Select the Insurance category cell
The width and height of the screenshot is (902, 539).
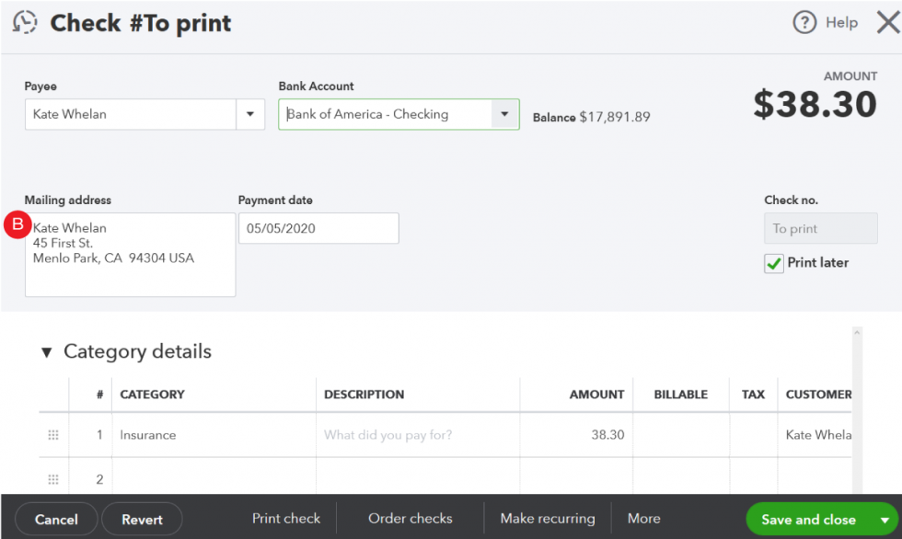pyautogui.click(x=212, y=434)
